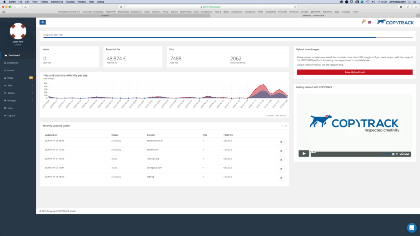Open the notifications bell
The height and width of the screenshot is (236, 420).
(363, 22)
